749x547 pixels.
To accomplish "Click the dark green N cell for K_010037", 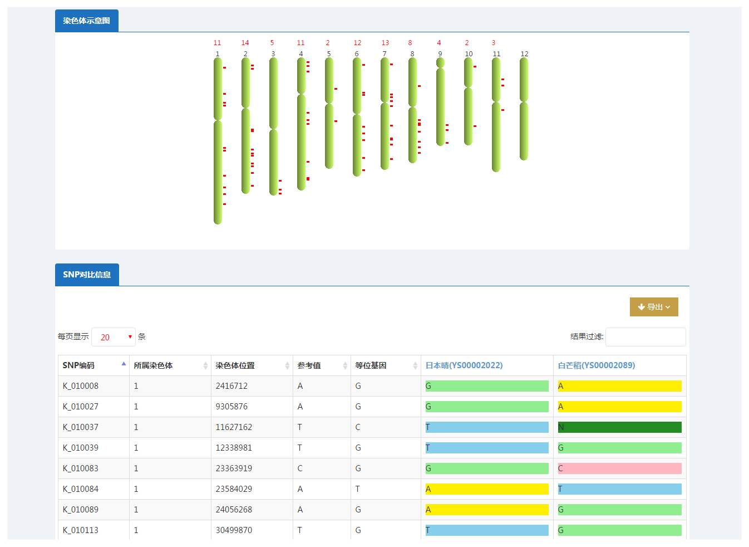I will 619,427.
